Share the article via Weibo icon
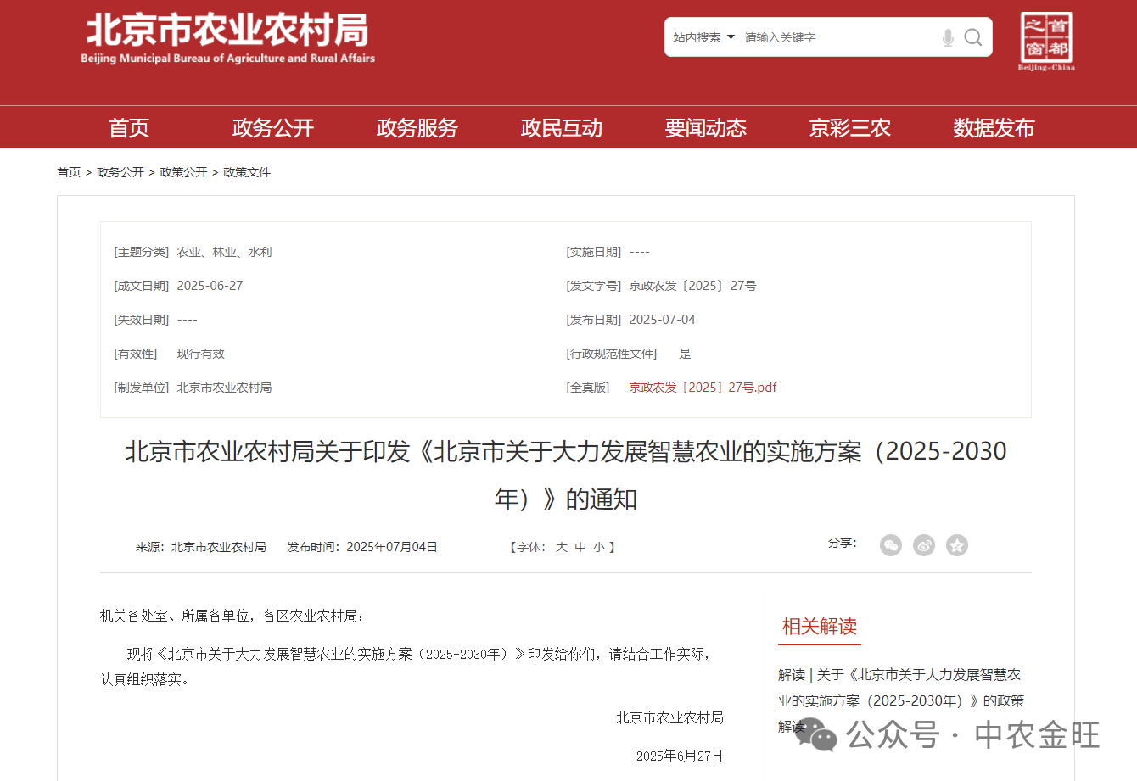Image resolution: width=1137 pixels, height=781 pixels. 923,545
